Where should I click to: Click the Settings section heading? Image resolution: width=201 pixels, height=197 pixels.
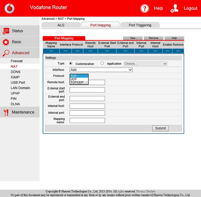[x=51, y=58]
